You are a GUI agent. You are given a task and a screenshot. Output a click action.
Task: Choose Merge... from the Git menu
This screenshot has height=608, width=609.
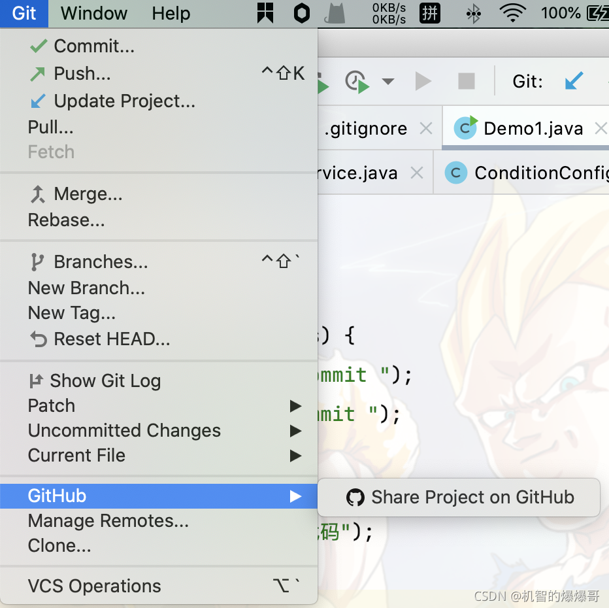pyautogui.click(x=159, y=194)
